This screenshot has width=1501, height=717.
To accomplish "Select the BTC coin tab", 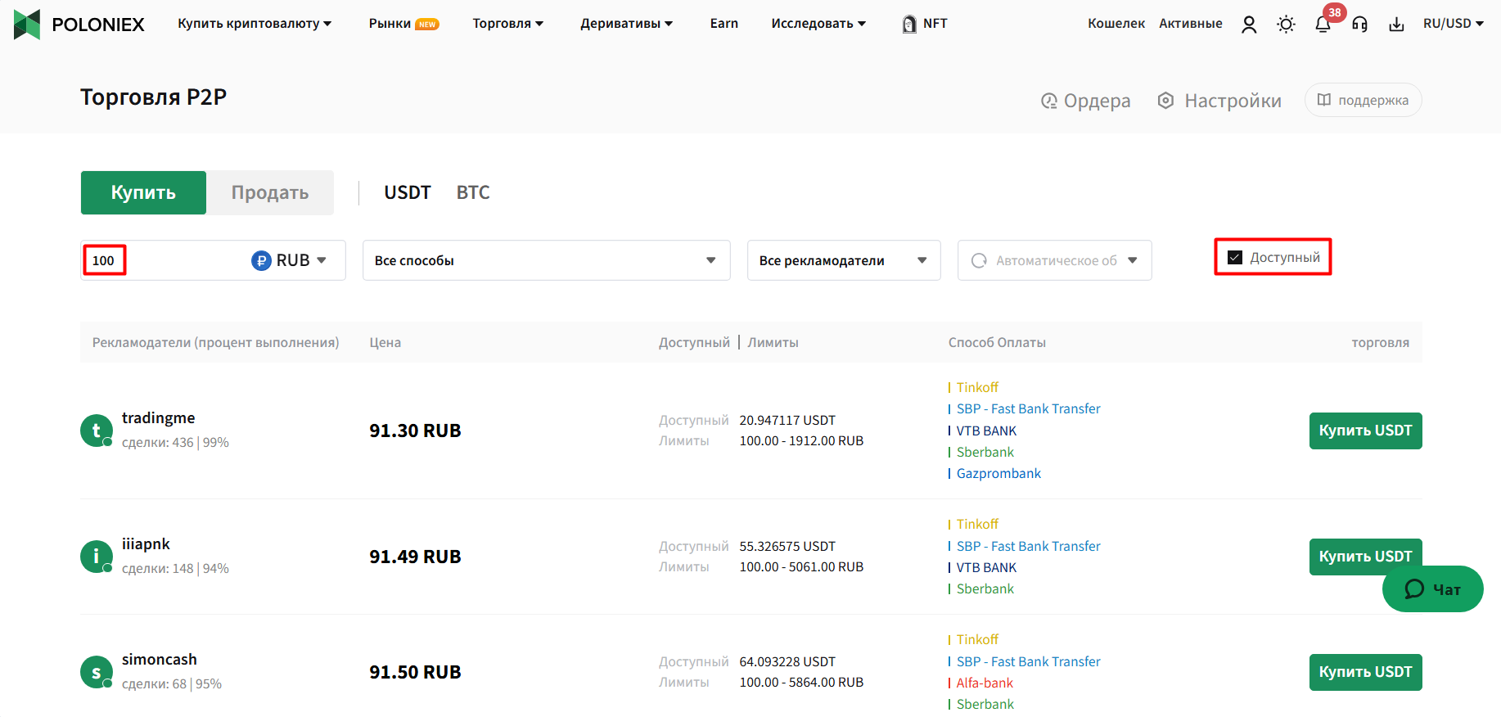I will [x=473, y=192].
